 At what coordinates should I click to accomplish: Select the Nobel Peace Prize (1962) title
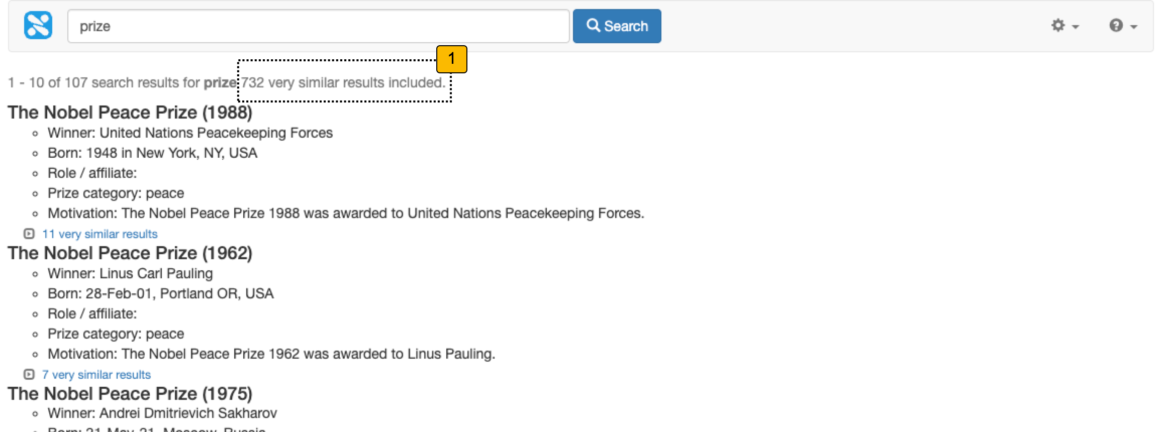[x=130, y=253]
